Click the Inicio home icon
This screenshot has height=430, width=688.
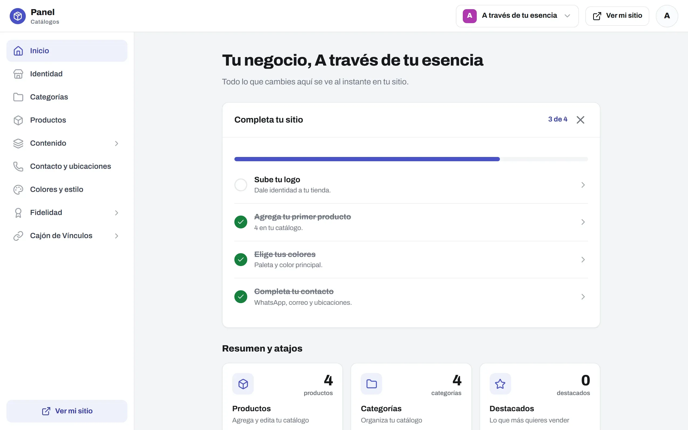(18, 51)
